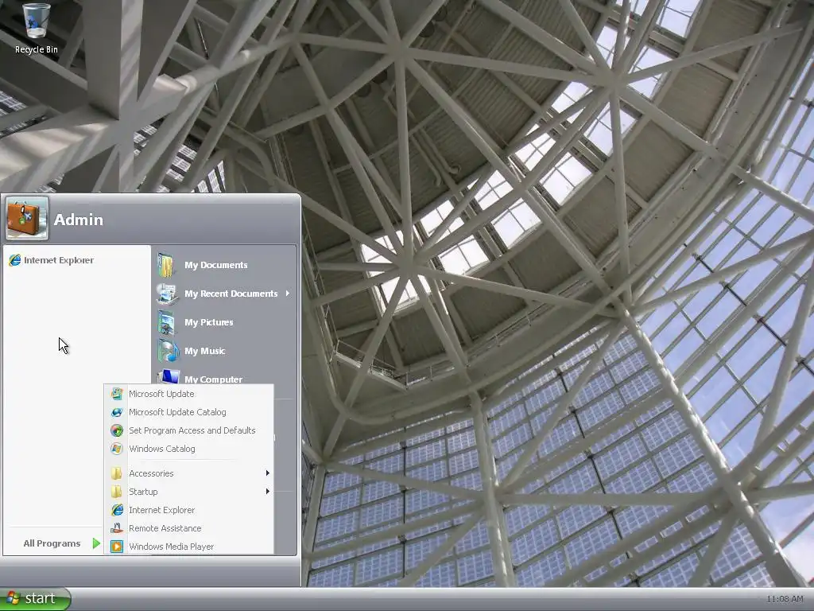Click the My Recent Documents icon
This screenshot has width=814, height=611.
[x=167, y=294]
